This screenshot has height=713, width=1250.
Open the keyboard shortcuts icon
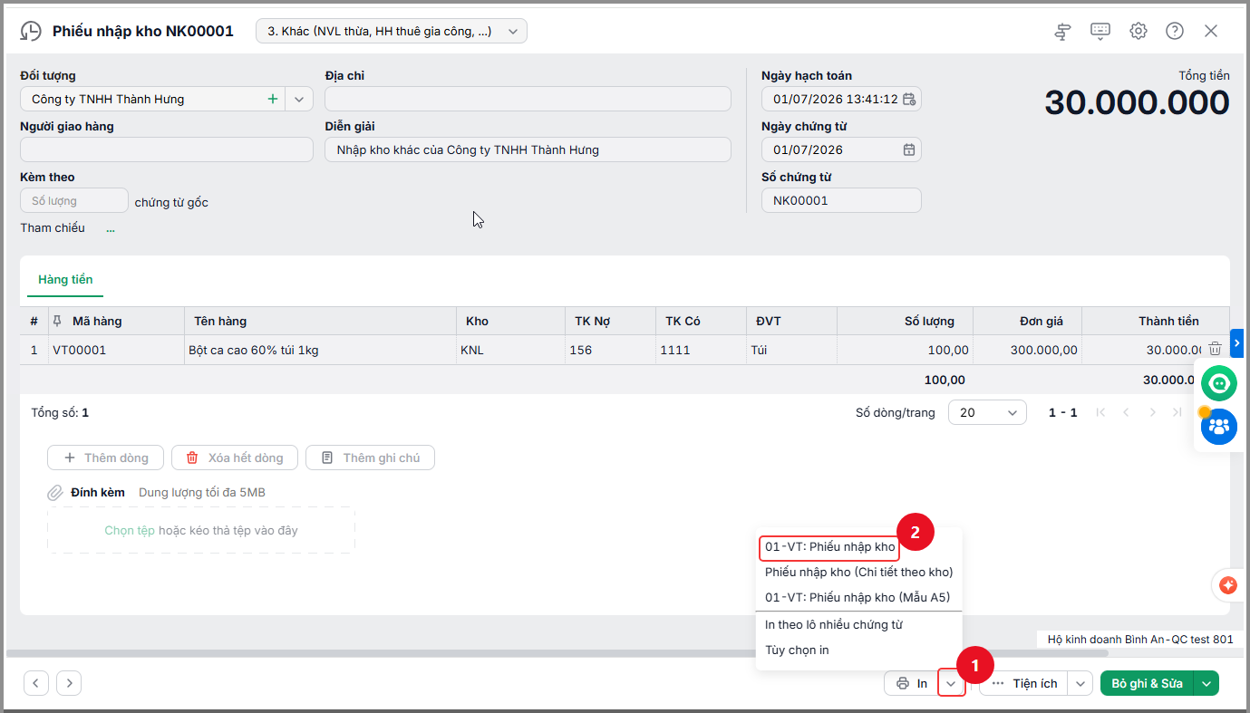(1100, 31)
